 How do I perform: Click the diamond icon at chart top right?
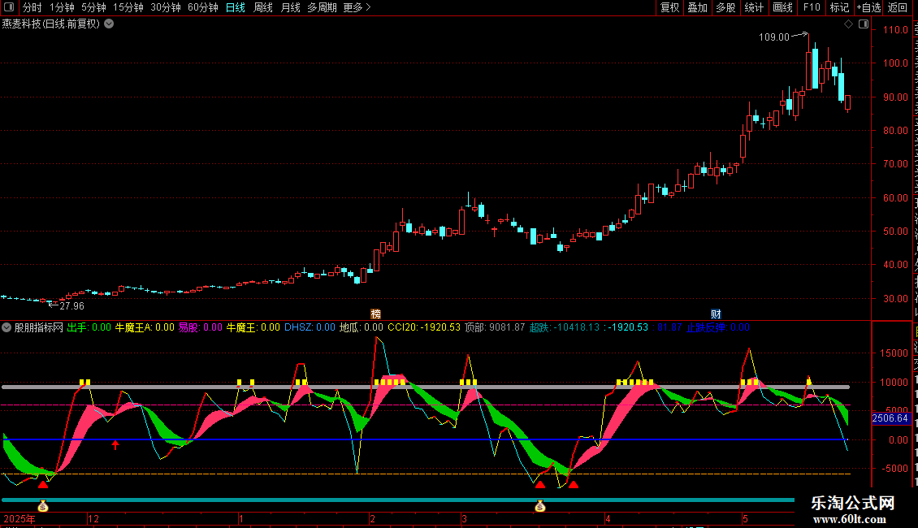[x=848, y=24]
